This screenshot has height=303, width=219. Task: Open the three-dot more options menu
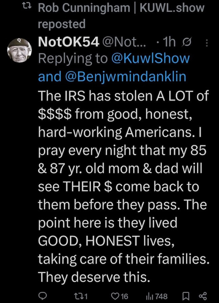pyautogui.click(x=207, y=42)
